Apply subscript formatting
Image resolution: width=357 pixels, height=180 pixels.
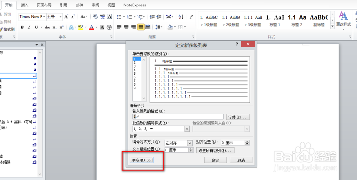(x=54, y=27)
